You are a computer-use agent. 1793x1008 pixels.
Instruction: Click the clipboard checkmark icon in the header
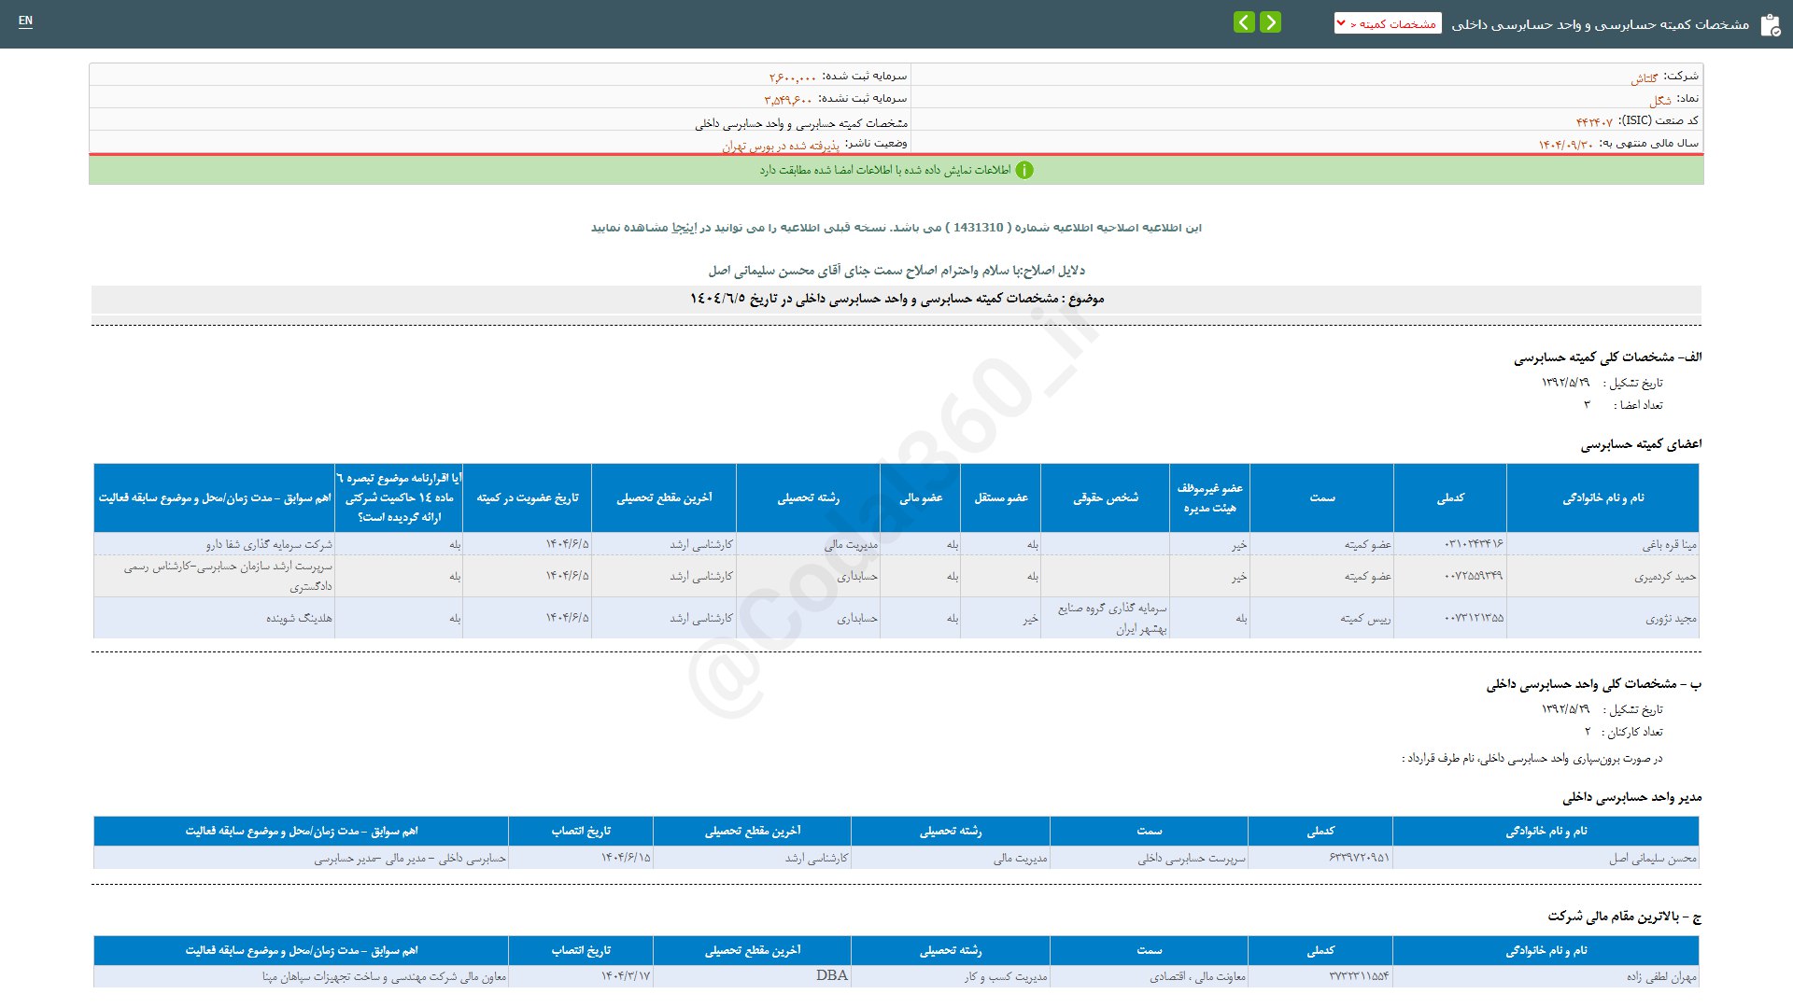(x=1770, y=25)
